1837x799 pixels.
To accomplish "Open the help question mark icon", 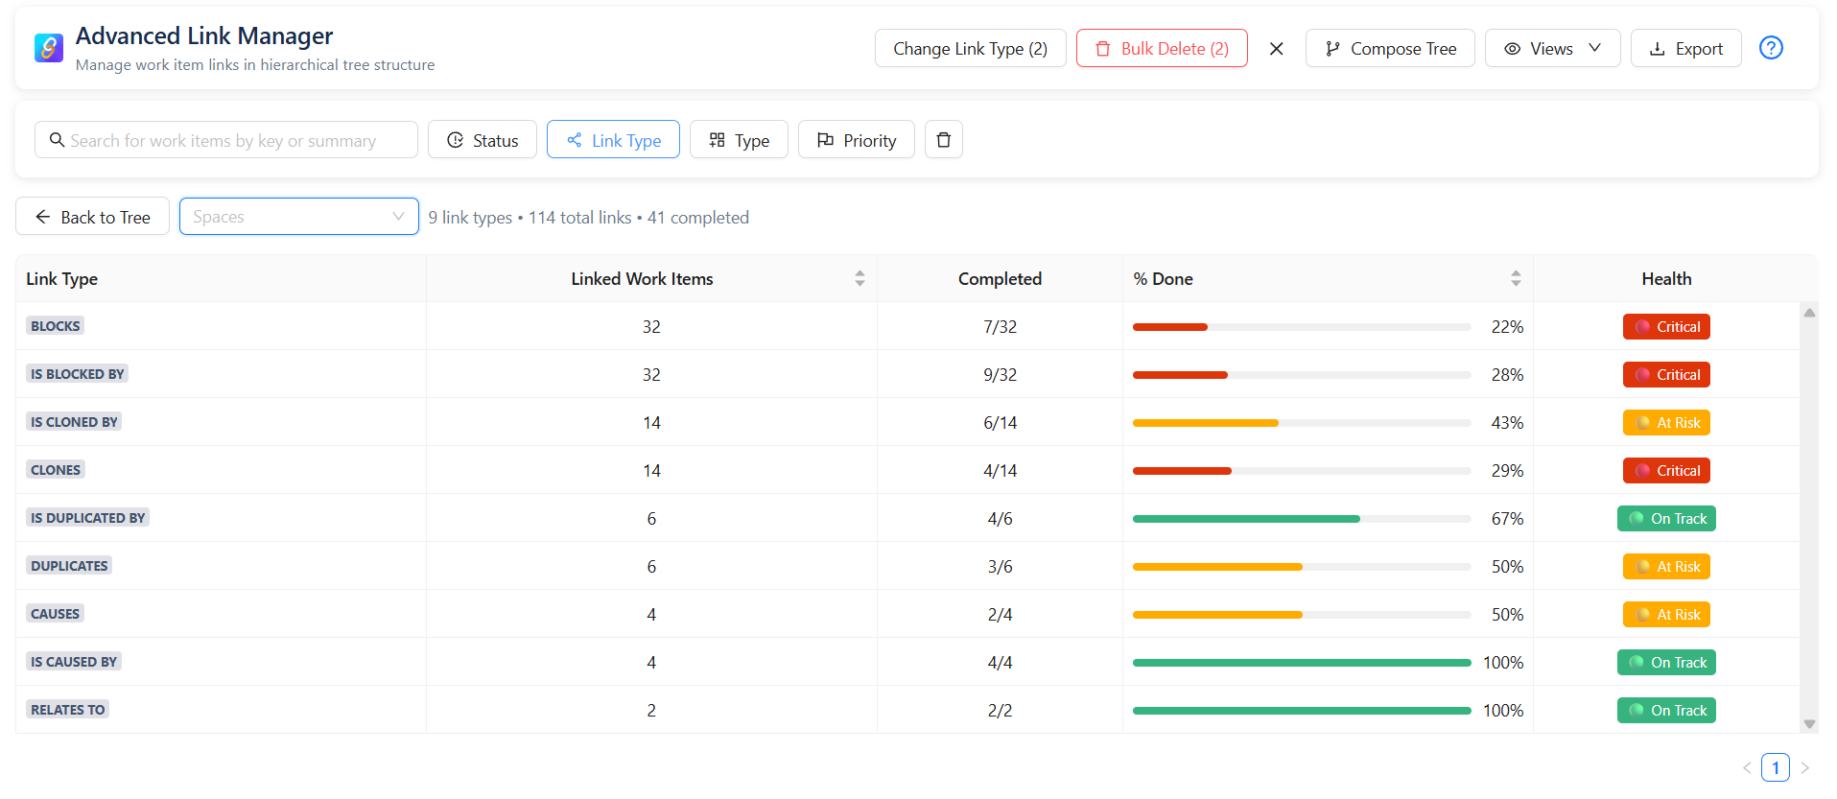I will (1770, 48).
